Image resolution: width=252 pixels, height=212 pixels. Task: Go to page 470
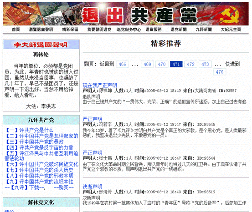click(x=162, y=64)
